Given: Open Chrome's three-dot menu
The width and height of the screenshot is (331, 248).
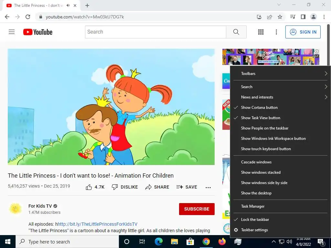Looking at the screenshot, I should [324, 17].
